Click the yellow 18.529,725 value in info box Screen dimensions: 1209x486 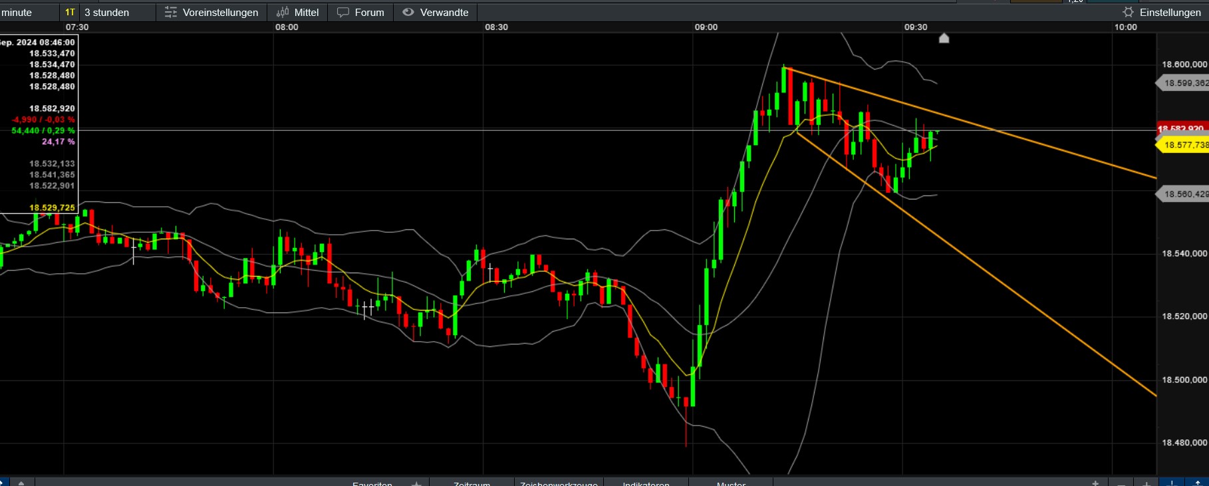(52, 208)
